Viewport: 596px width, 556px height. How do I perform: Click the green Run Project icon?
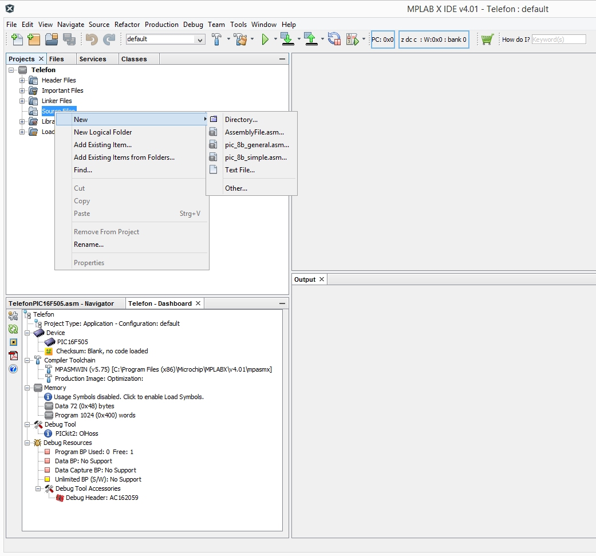(x=265, y=39)
